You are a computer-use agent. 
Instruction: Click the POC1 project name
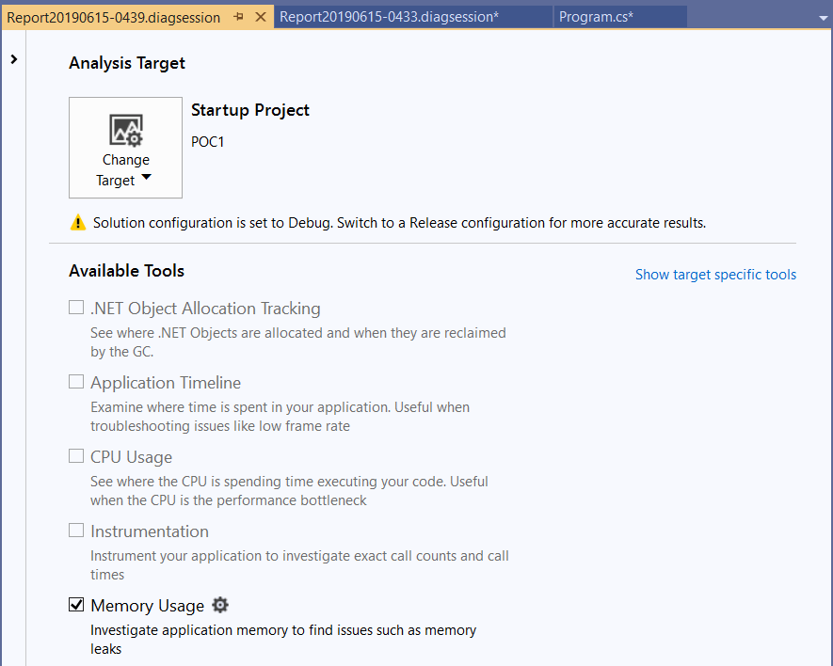208,142
